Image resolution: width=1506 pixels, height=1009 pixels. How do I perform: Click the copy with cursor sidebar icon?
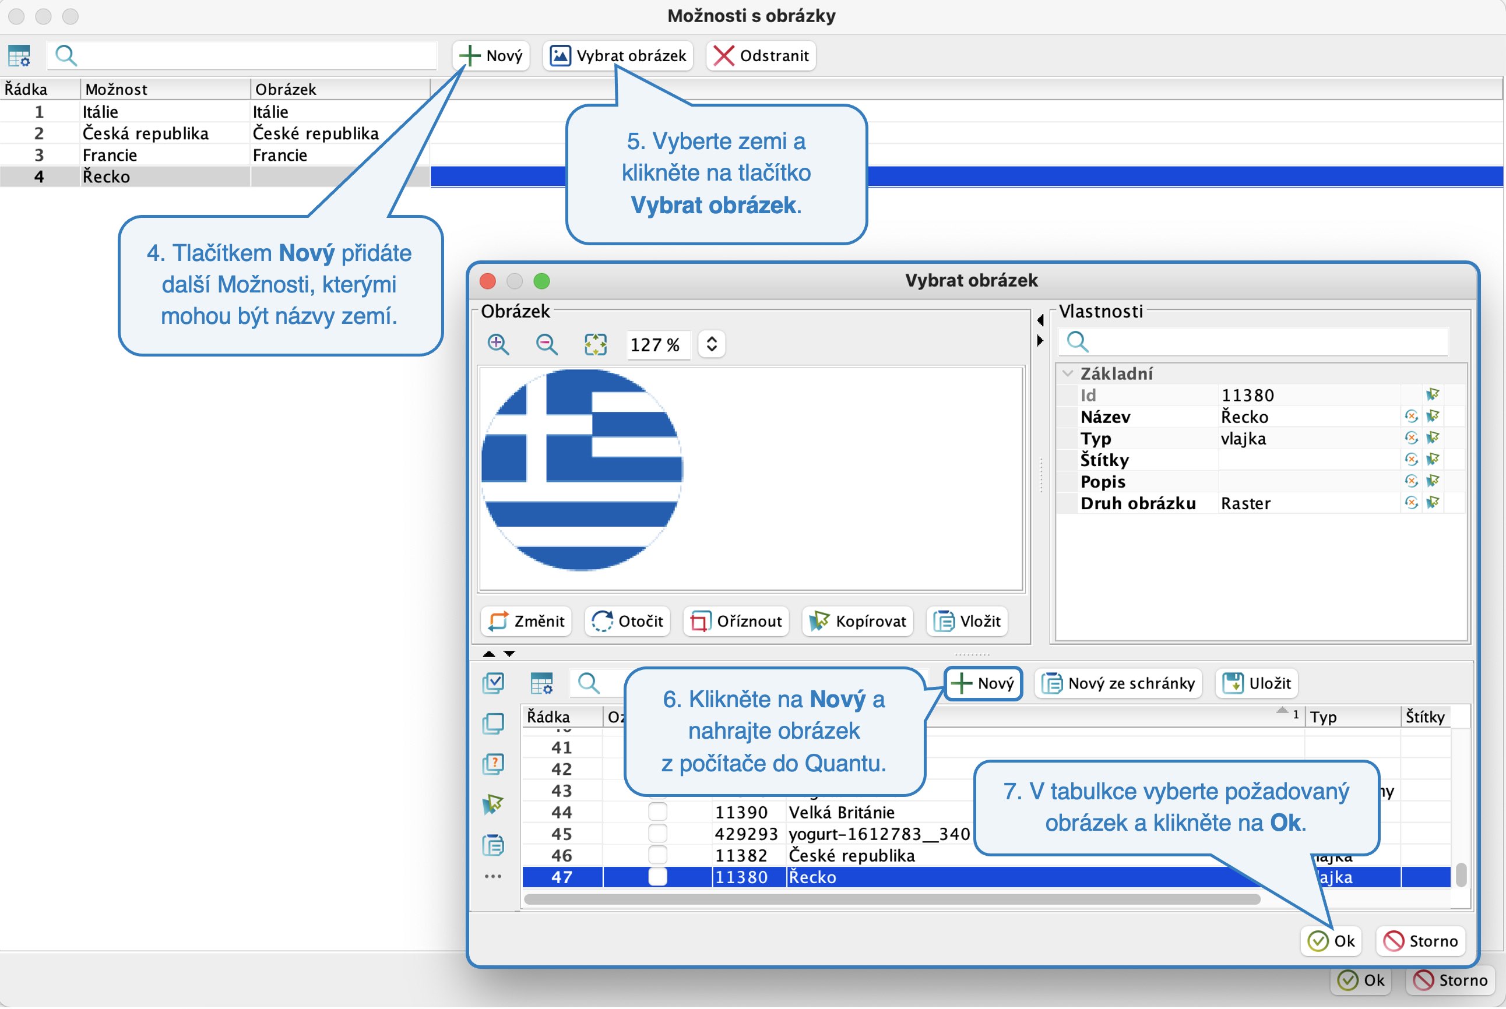(x=493, y=805)
